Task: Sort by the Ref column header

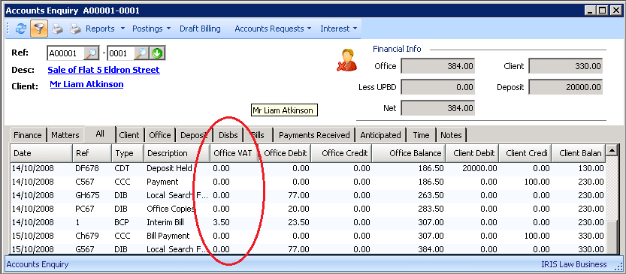Action: (92, 153)
